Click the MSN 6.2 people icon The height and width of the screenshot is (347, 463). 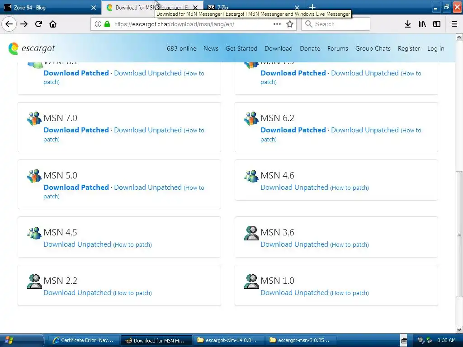251,118
